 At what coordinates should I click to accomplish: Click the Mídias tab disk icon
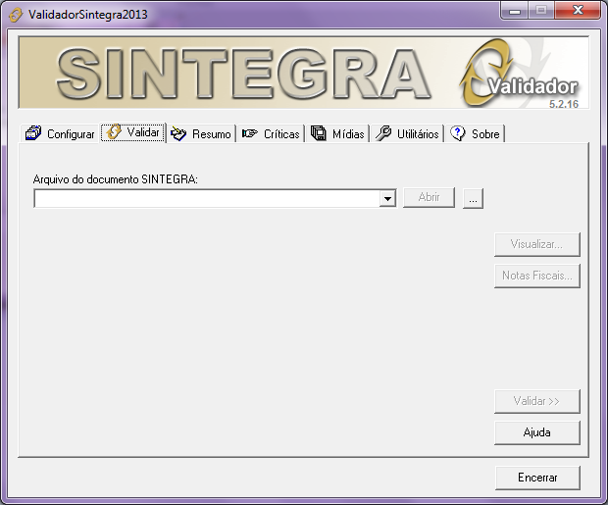pyautogui.click(x=319, y=133)
